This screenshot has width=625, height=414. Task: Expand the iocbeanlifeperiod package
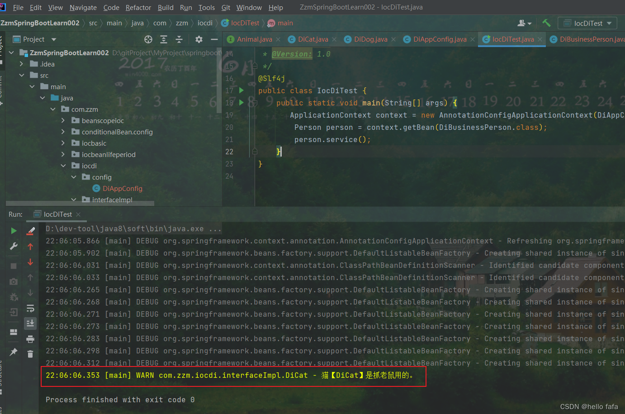click(x=63, y=155)
